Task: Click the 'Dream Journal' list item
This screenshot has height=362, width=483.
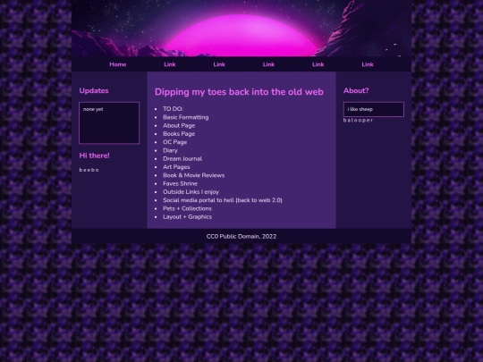Action: [182, 159]
